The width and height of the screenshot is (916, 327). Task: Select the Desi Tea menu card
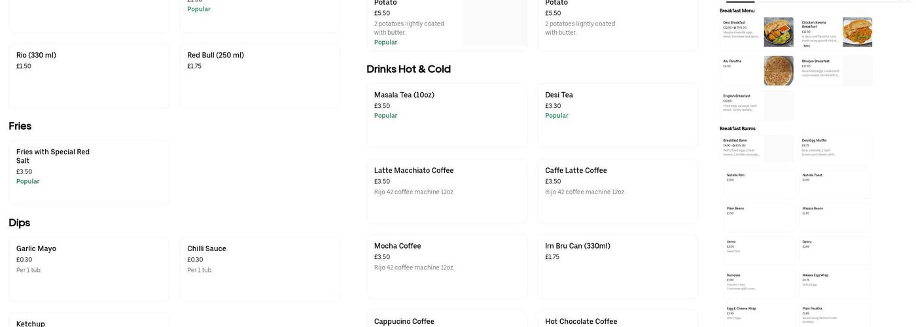[x=618, y=115]
